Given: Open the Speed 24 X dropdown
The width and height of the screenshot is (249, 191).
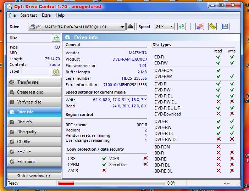Looking at the screenshot, I should [164, 27].
